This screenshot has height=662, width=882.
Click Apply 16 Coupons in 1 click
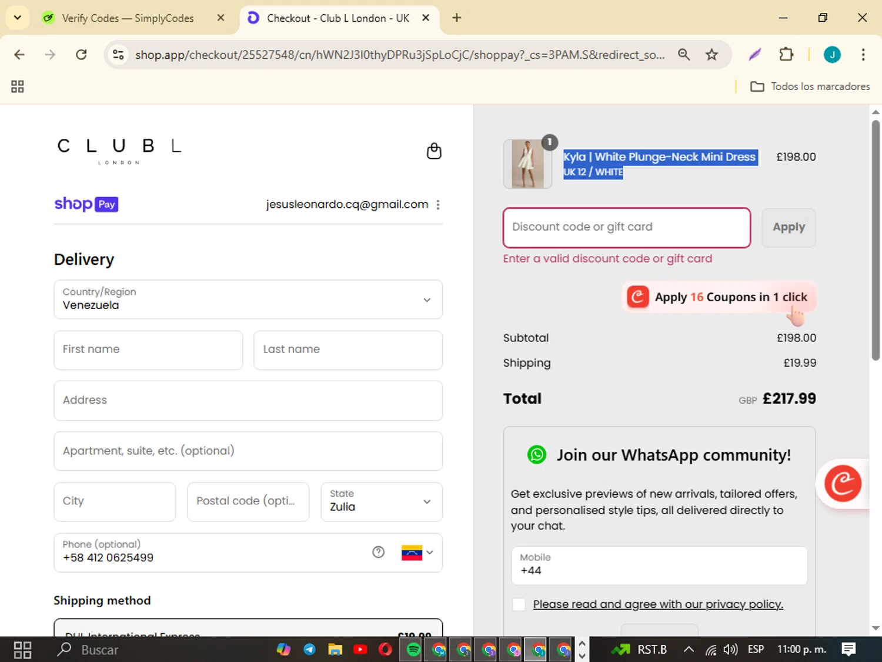[720, 297]
